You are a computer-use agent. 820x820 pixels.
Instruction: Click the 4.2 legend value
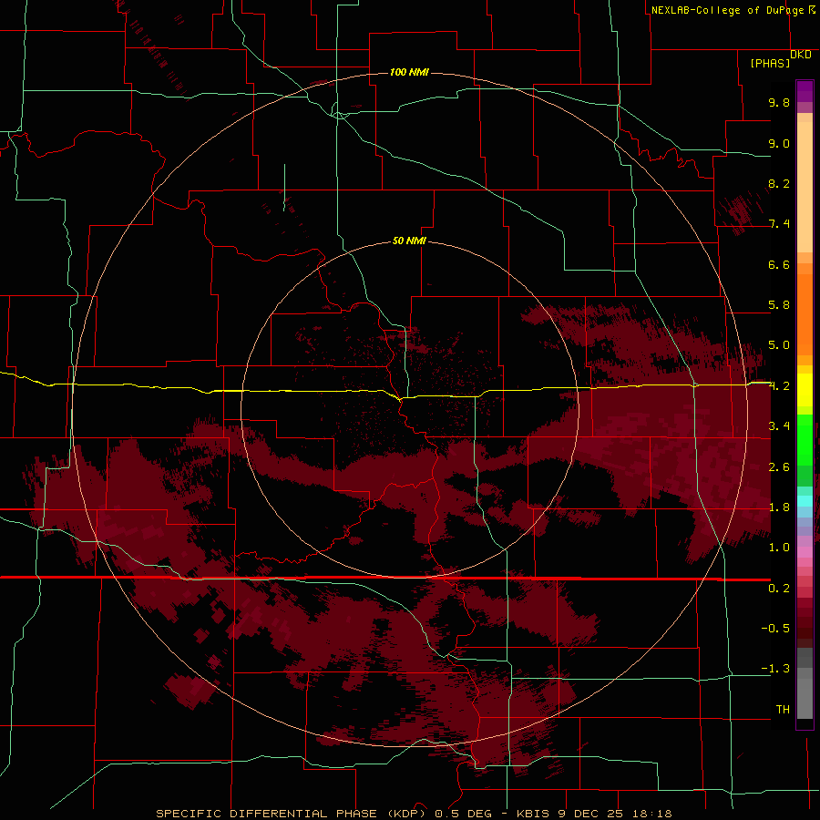click(779, 386)
